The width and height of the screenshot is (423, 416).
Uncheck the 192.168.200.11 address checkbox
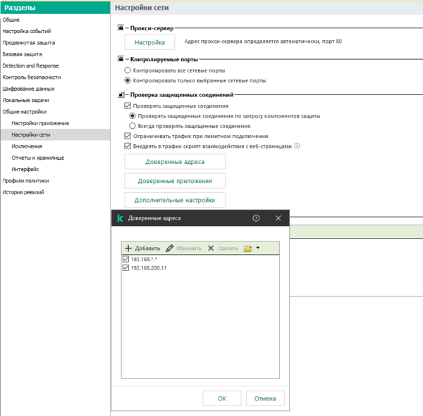click(x=126, y=268)
